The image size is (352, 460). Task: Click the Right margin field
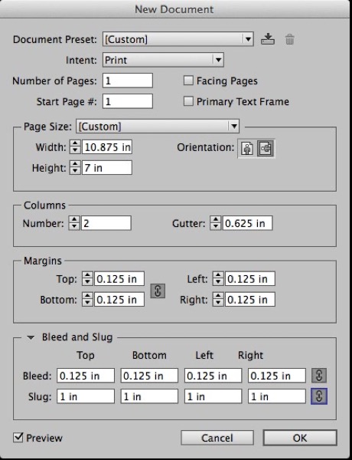(x=250, y=299)
